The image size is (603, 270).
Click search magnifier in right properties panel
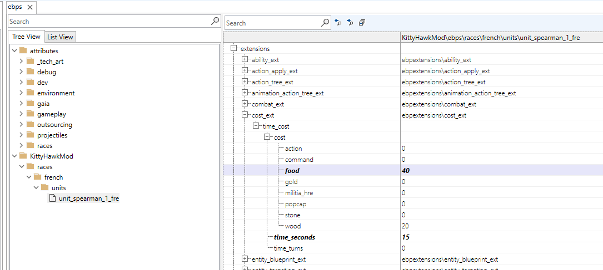pyautogui.click(x=325, y=23)
